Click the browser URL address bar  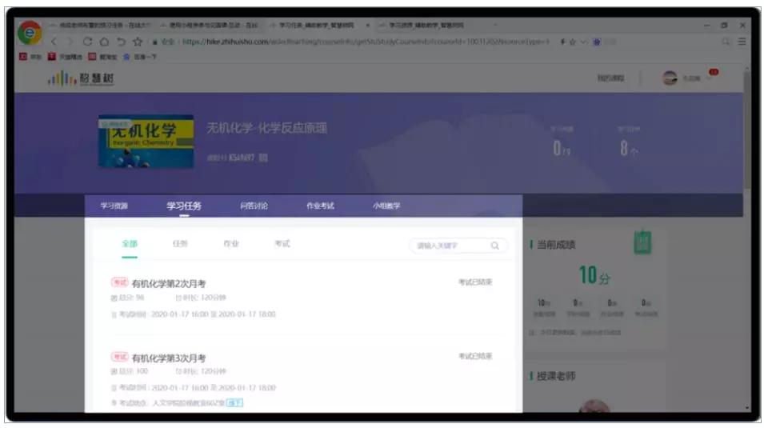point(366,42)
